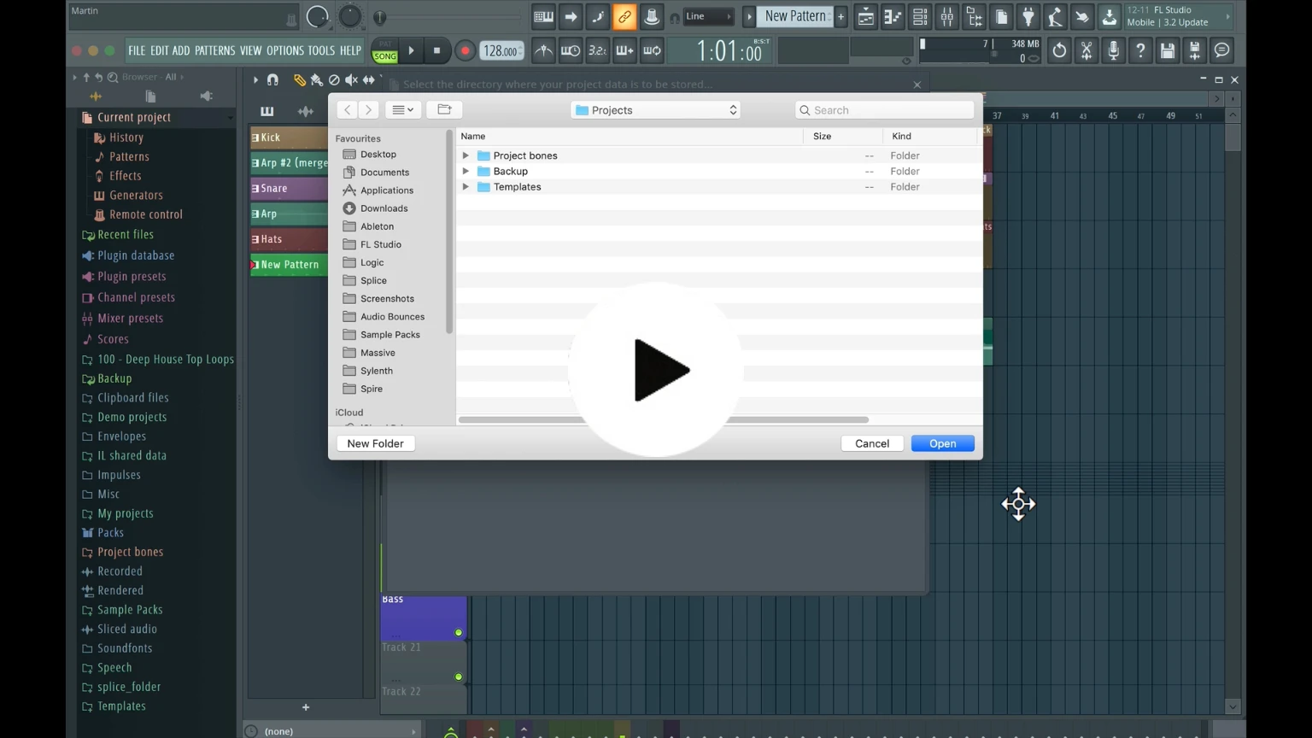1312x738 pixels.
Task: Toggle wait for input before recording
Action: pos(571,50)
